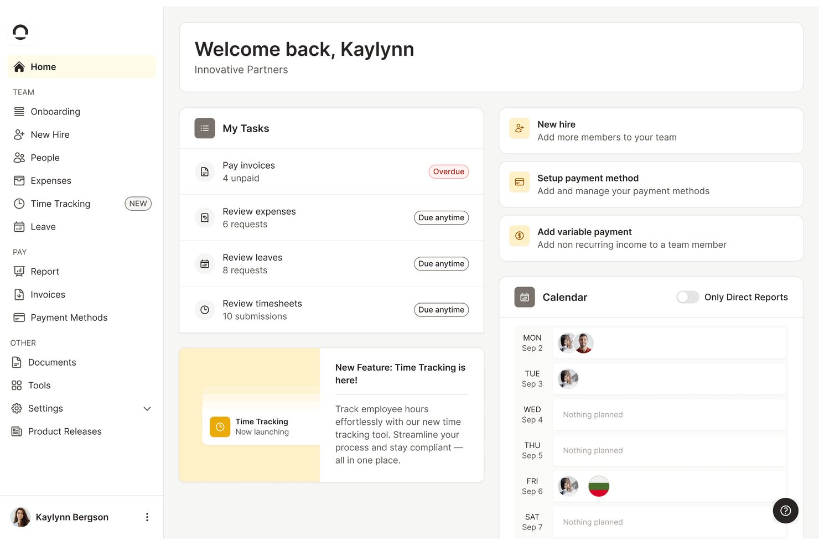819x546 pixels.
Task: Open the Setup payment method card
Action: (651, 184)
